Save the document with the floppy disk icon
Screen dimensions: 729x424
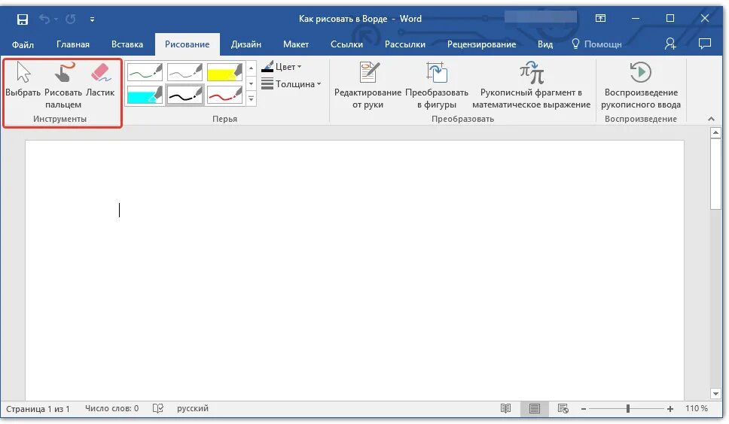click(23, 19)
